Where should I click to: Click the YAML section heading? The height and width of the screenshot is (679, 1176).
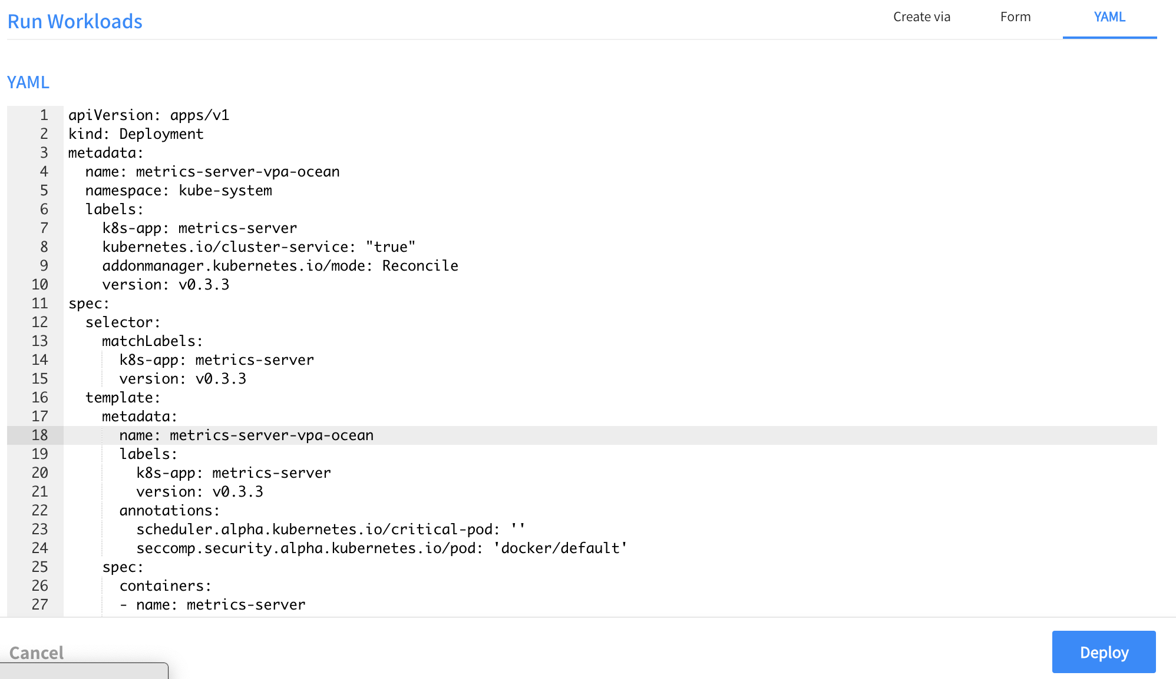click(x=28, y=82)
